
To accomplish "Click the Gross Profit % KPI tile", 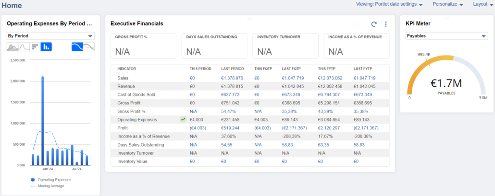I will [143, 46].
